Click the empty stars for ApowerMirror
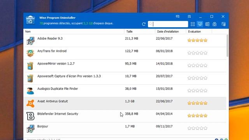Screen dimensions: 249x140 [x=197, y=65]
